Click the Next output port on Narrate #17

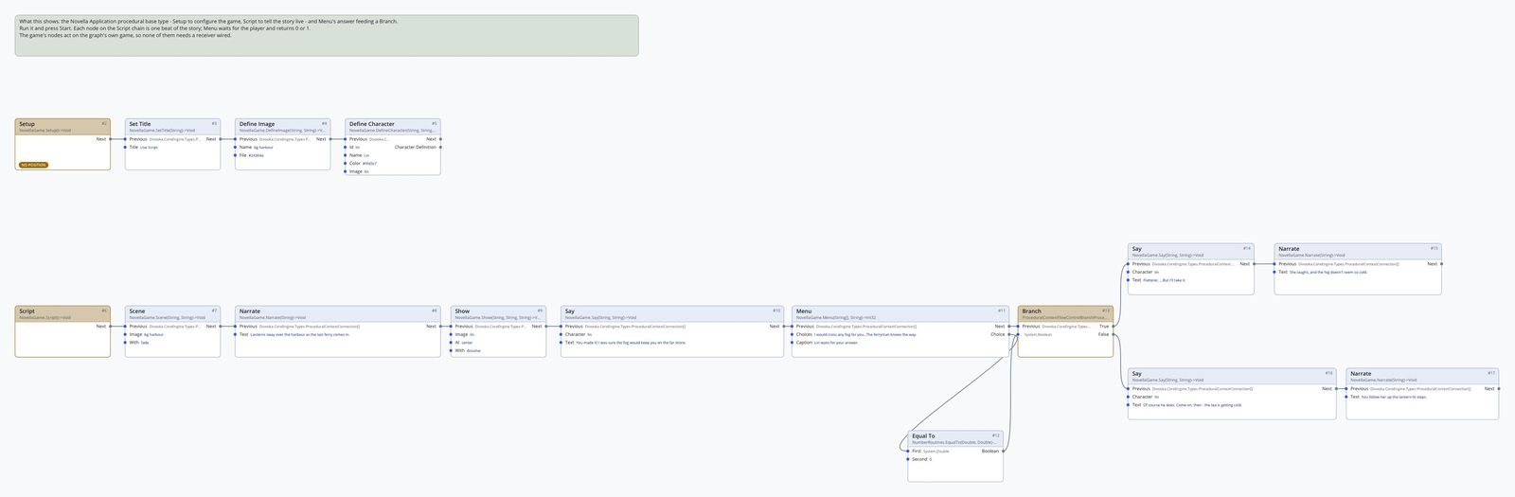coord(1499,389)
